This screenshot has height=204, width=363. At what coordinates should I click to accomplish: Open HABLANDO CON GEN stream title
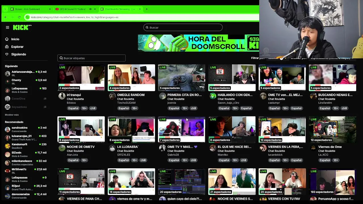tap(235, 95)
